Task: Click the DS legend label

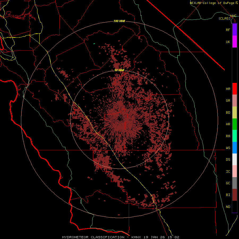Action: click(x=228, y=160)
